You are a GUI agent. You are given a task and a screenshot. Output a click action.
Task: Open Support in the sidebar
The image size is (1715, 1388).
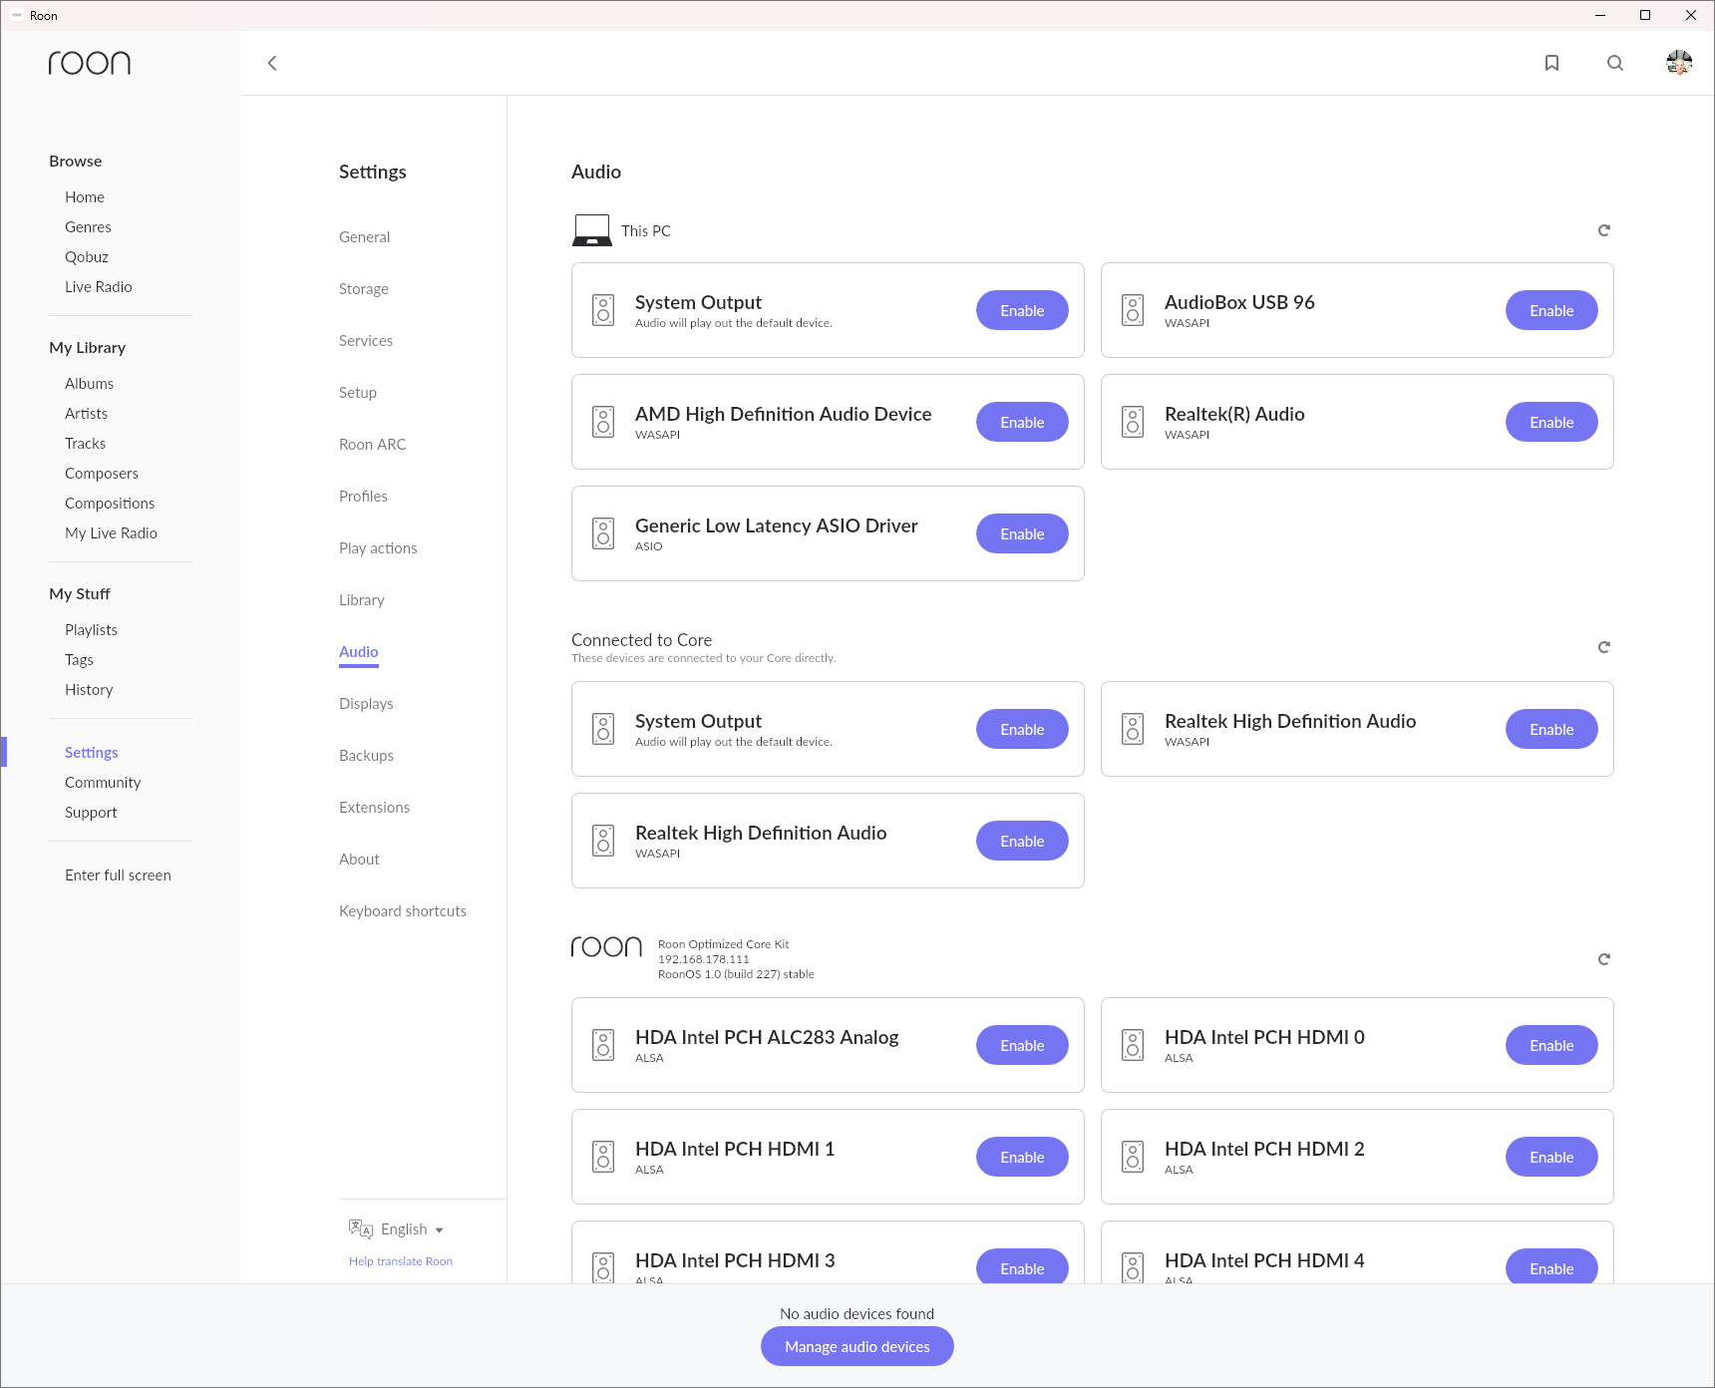(91, 812)
